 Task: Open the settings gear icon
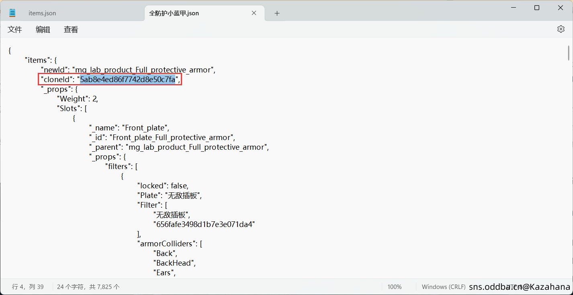click(561, 29)
